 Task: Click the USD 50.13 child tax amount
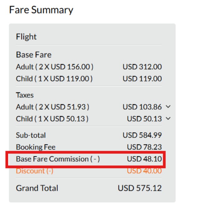tap(144, 119)
